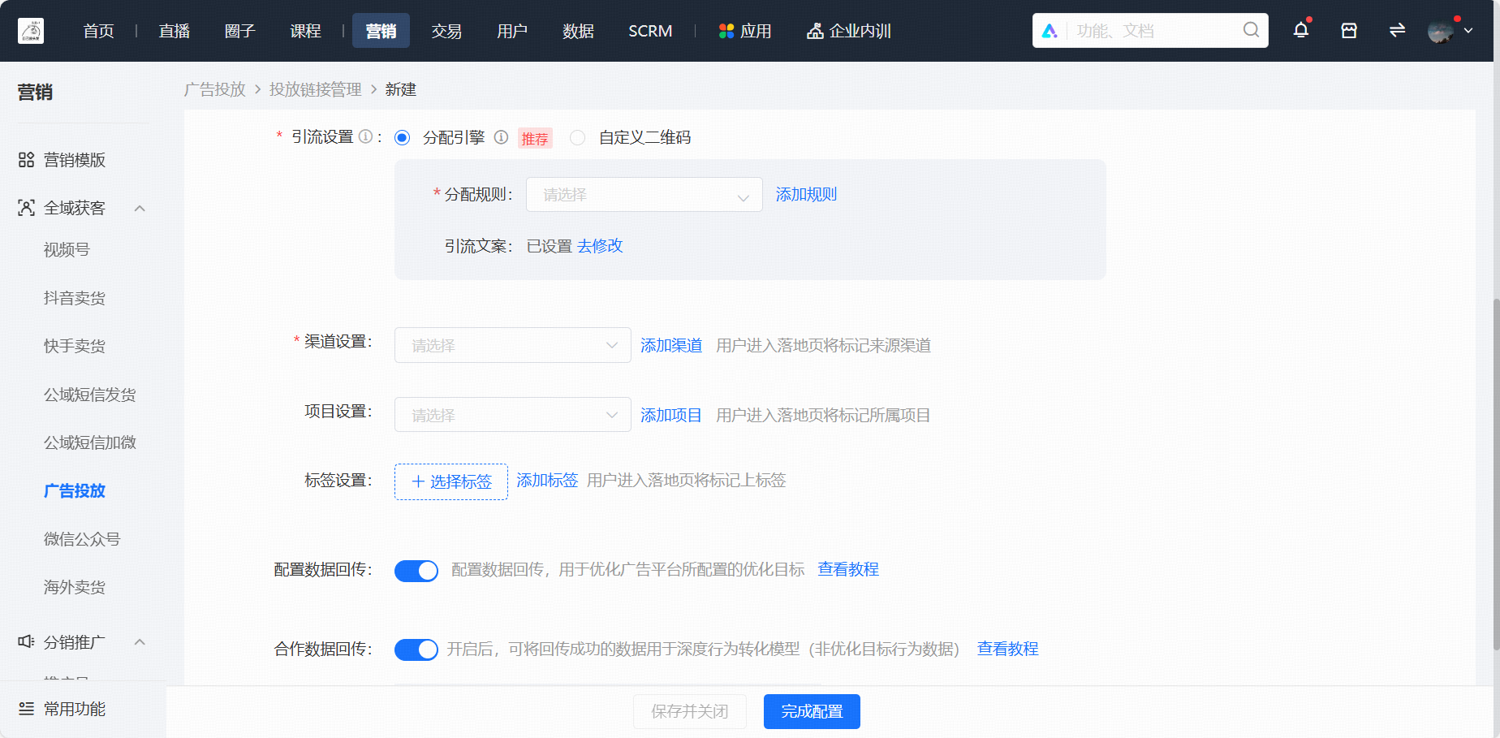
Task: Click the 分销推广 megaphone icon
Action: [26, 641]
